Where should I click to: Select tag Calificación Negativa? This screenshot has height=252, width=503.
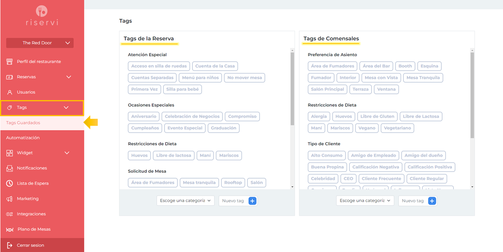(x=376, y=167)
